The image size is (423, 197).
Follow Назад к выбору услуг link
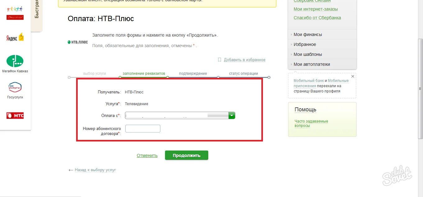tap(95, 170)
